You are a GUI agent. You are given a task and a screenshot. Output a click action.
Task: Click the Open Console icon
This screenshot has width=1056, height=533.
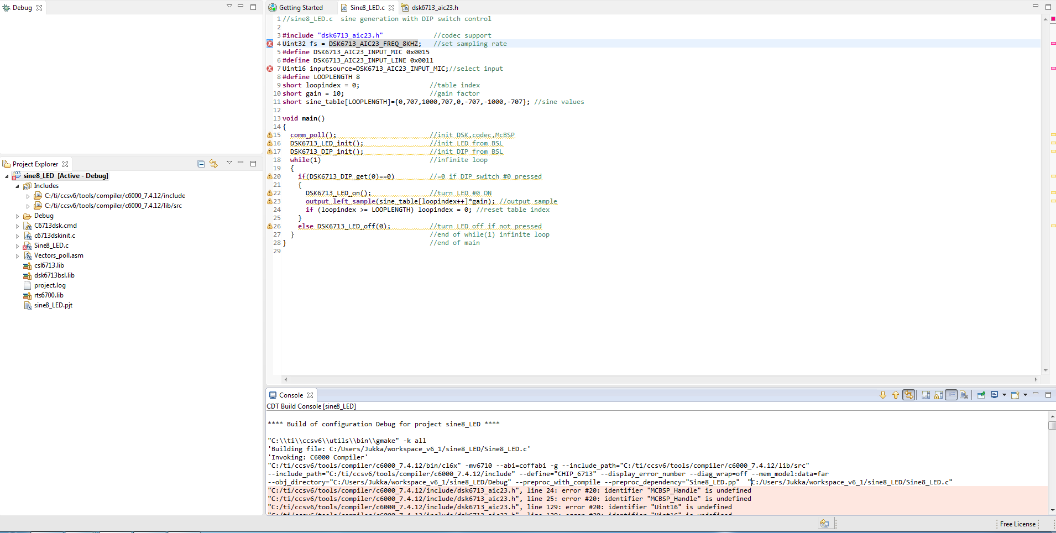pyautogui.click(x=1015, y=395)
